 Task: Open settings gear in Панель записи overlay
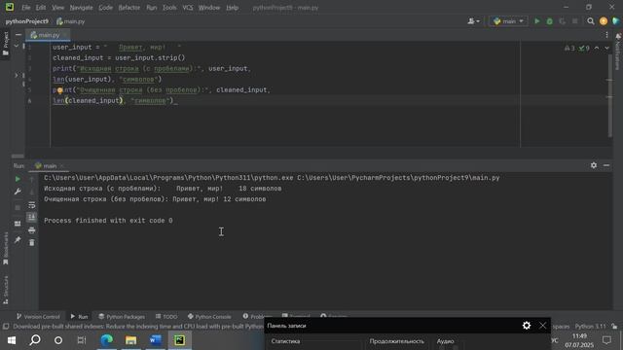tap(527, 326)
